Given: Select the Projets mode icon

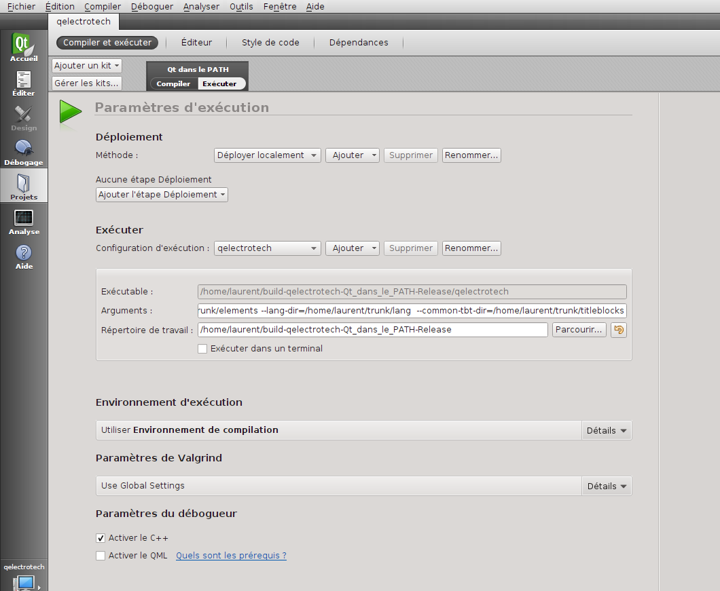Looking at the screenshot, I should click(24, 186).
